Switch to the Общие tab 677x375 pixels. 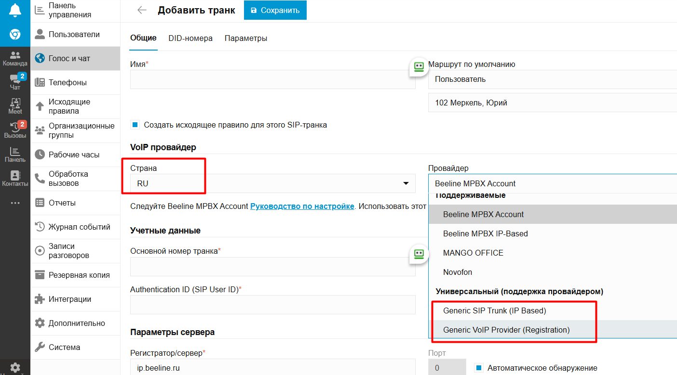point(143,38)
